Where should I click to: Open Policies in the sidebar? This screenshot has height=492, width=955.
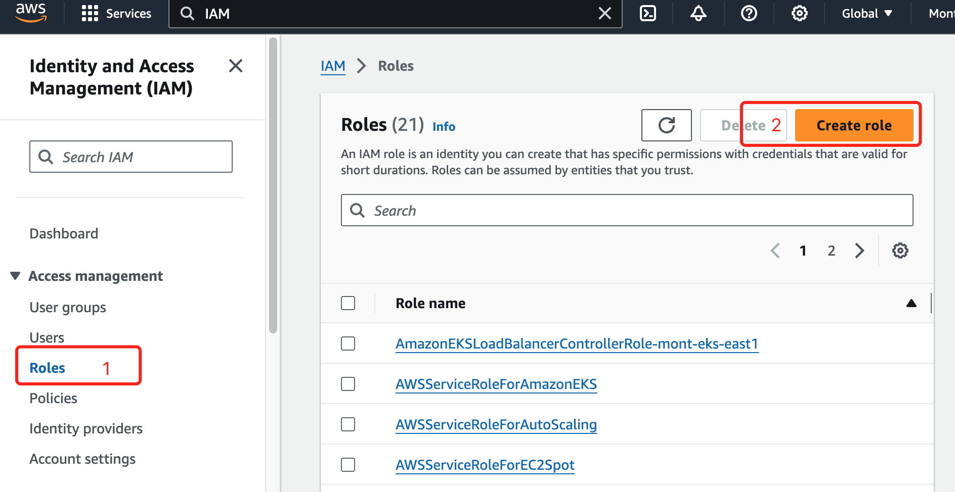pos(53,398)
